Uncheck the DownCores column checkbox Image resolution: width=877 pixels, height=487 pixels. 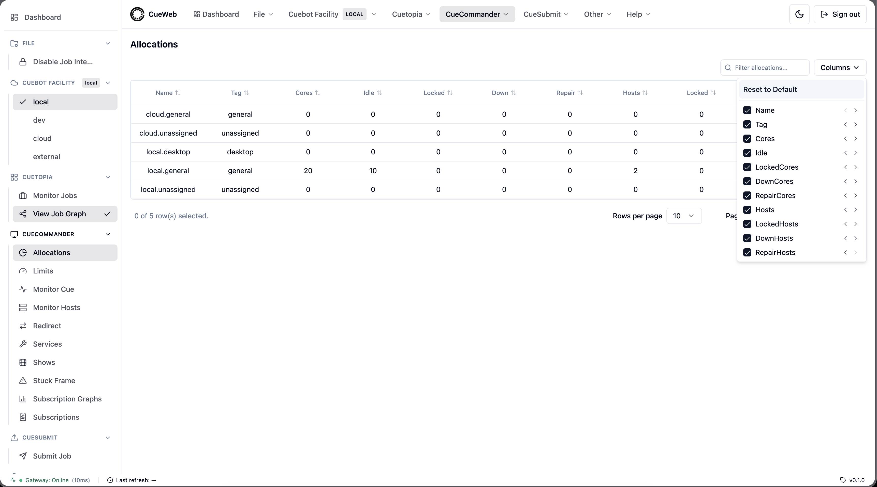pos(747,182)
